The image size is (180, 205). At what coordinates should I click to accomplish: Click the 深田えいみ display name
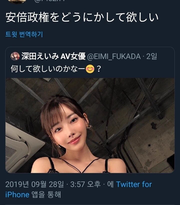point(40,56)
